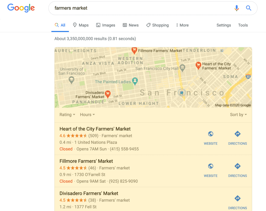Switch to the Maps tab
This screenshot has width=266, height=211.
coord(81,25)
